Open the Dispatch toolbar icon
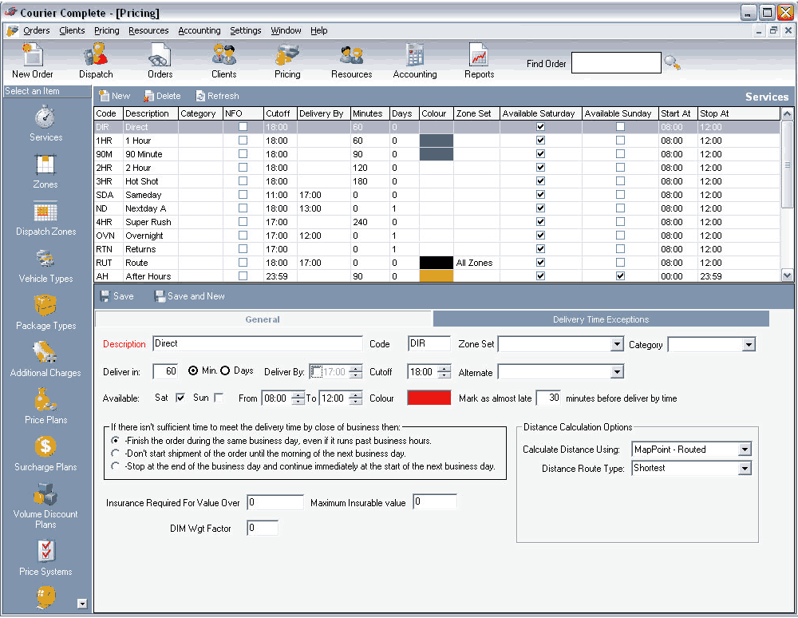The width and height of the screenshot is (798, 618). point(96,61)
